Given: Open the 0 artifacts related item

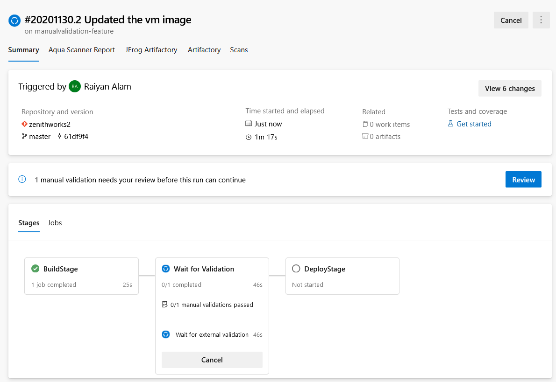Looking at the screenshot, I should coord(385,137).
